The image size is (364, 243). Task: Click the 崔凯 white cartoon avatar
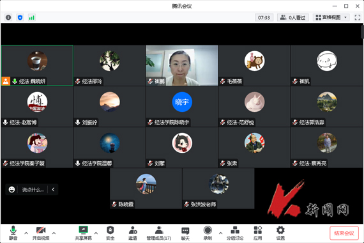(x=327, y=61)
